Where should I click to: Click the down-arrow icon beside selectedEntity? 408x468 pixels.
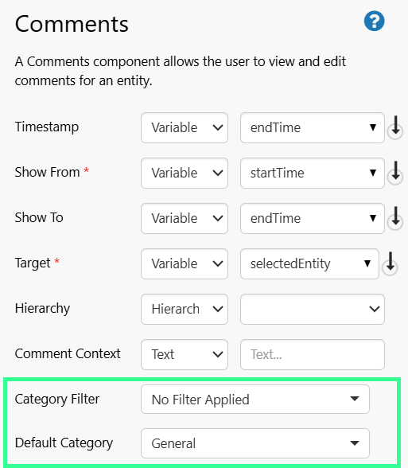[x=390, y=264]
